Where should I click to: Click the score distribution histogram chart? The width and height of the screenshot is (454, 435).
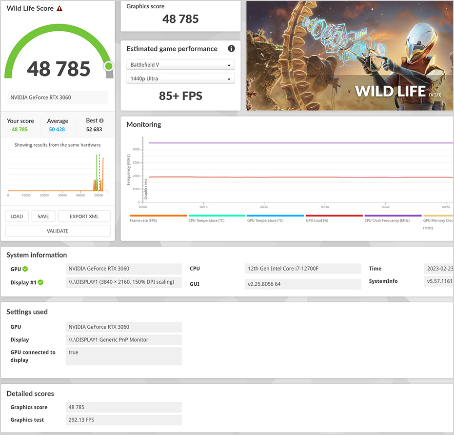point(56,173)
